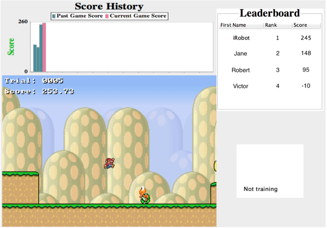
Task: Click the Past Game Score legend label
Action: point(80,16)
